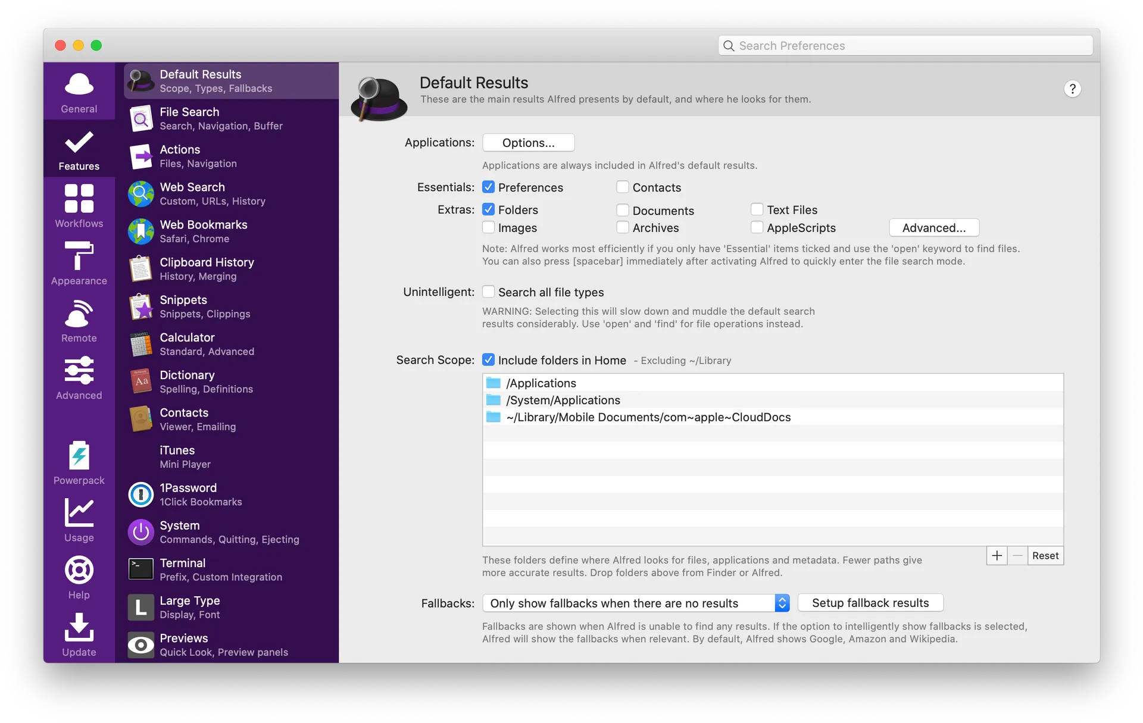The image size is (1143, 723).
Task: Click the Web Bookmarks icon
Action: [141, 231]
